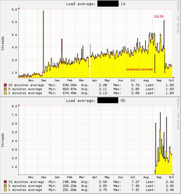Click the Sep month label on bottom graph axis
The width and height of the screenshot is (181, 194).
point(159,177)
